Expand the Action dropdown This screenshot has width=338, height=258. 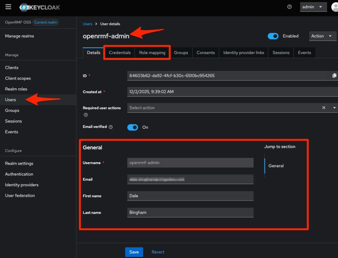[322, 36]
